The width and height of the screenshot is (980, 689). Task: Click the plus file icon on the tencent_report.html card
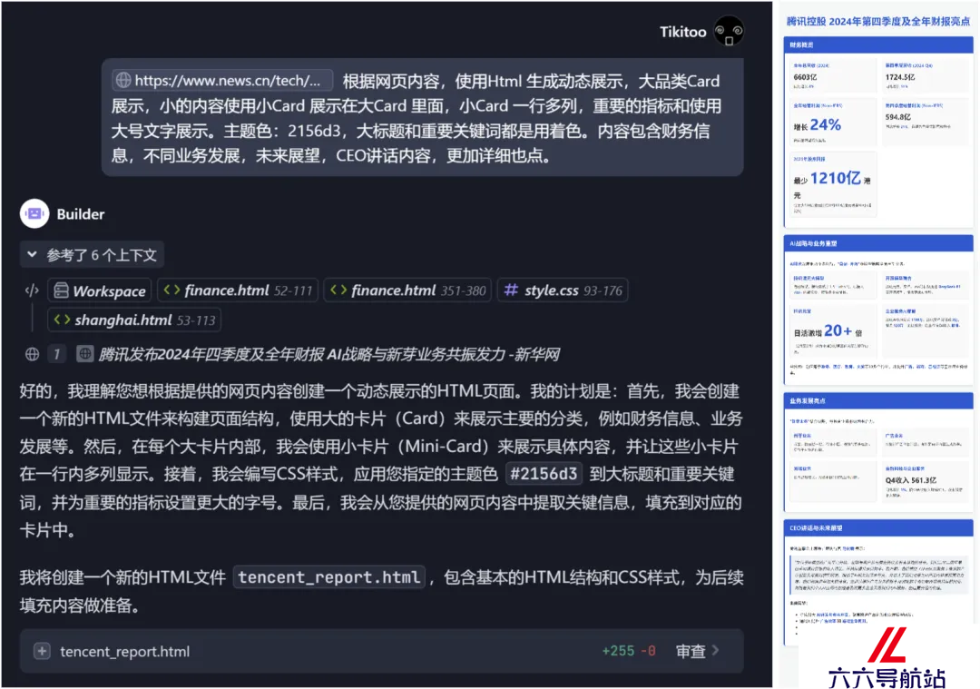click(x=42, y=651)
